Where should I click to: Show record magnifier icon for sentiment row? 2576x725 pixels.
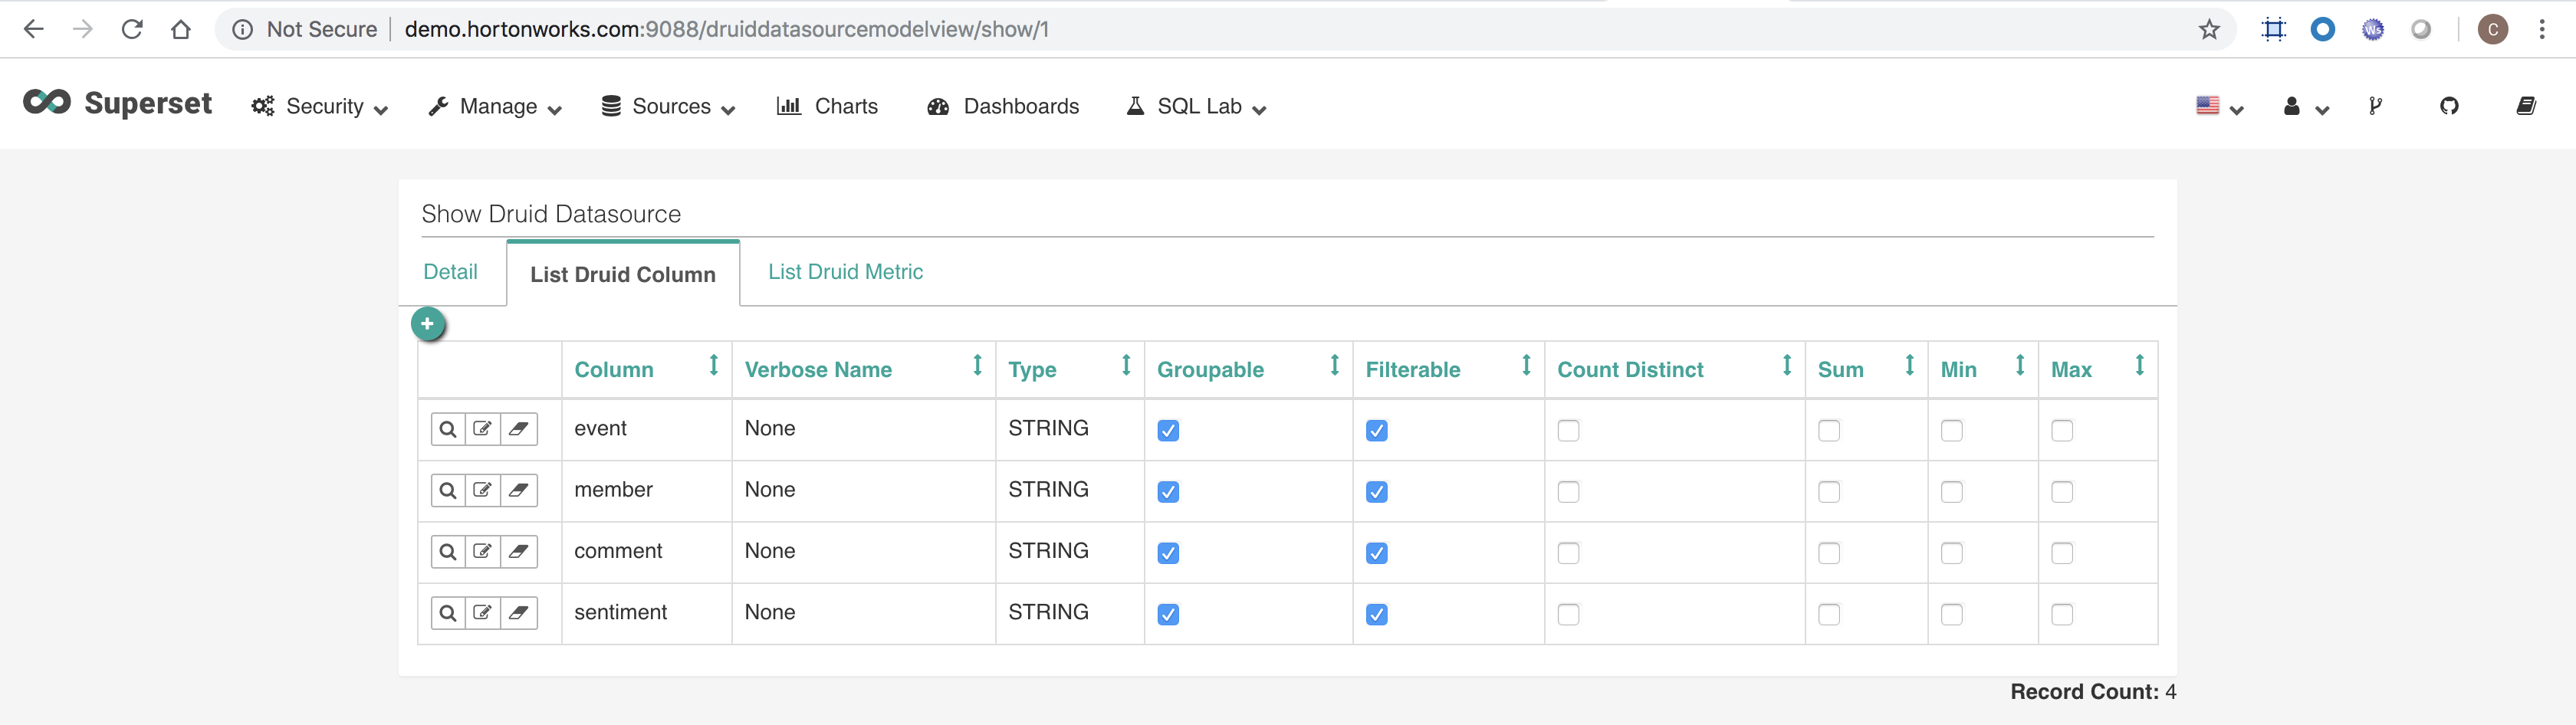click(x=448, y=613)
